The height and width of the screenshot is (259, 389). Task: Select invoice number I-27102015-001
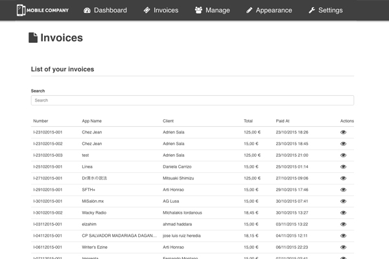point(47,178)
